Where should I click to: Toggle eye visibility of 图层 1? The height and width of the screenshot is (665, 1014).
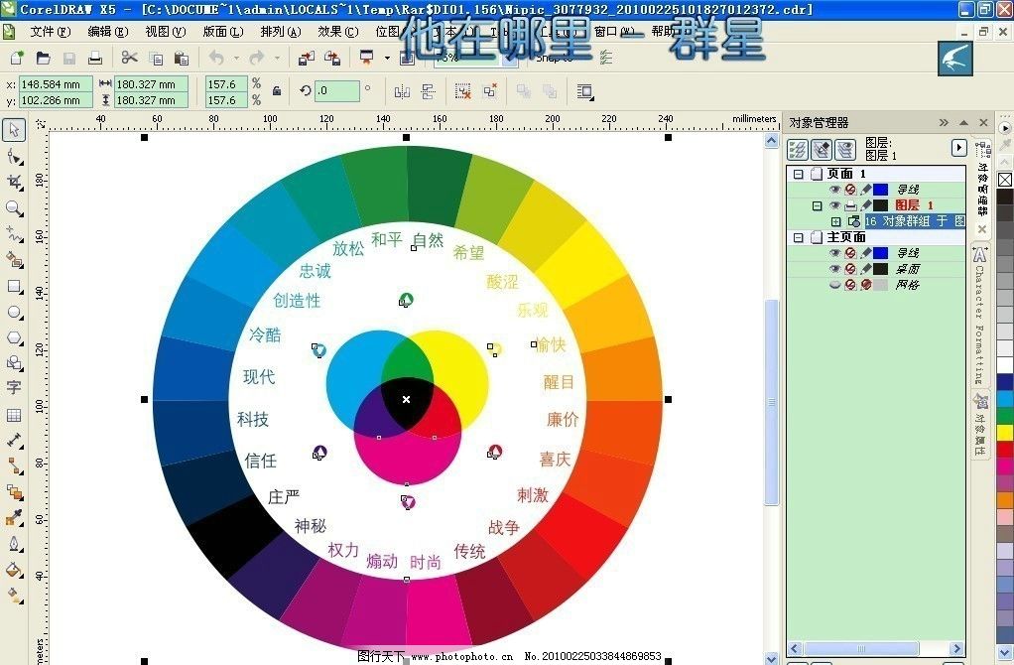click(x=834, y=205)
